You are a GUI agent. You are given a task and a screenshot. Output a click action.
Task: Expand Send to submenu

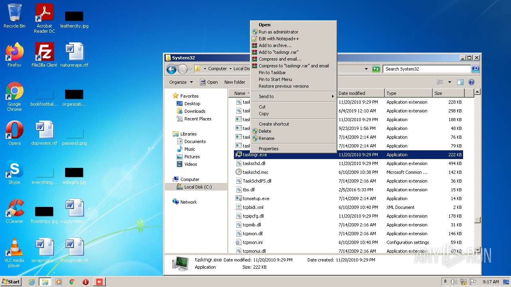293,96
